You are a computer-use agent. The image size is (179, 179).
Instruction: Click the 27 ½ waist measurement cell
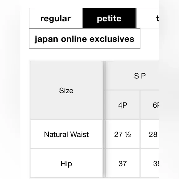(x=123, y=134)
